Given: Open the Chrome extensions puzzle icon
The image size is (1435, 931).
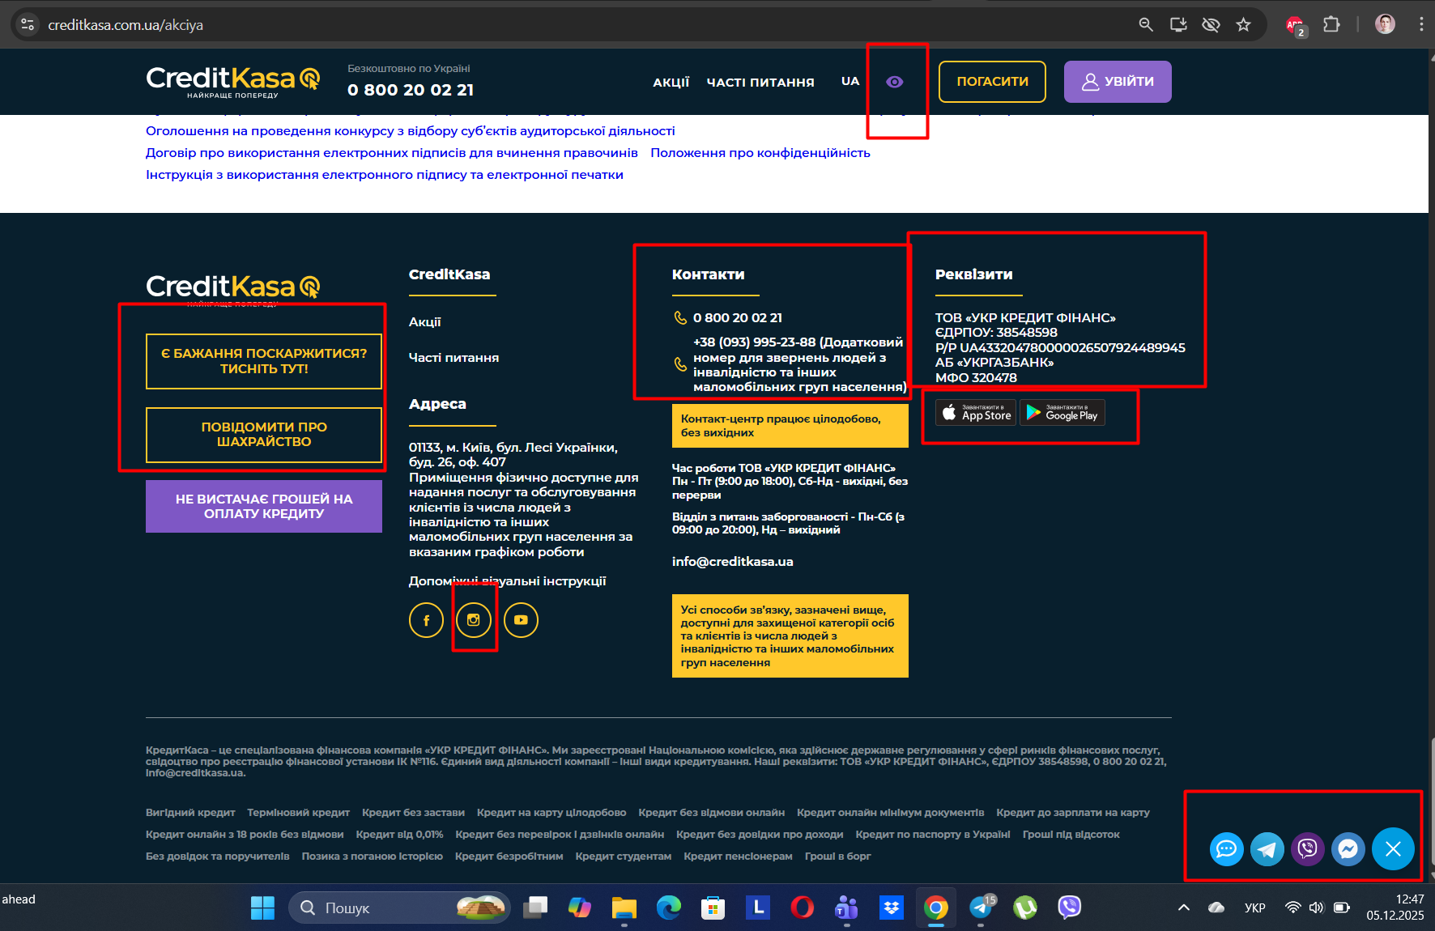Looking at the screenshot, I should [1331, 25].
